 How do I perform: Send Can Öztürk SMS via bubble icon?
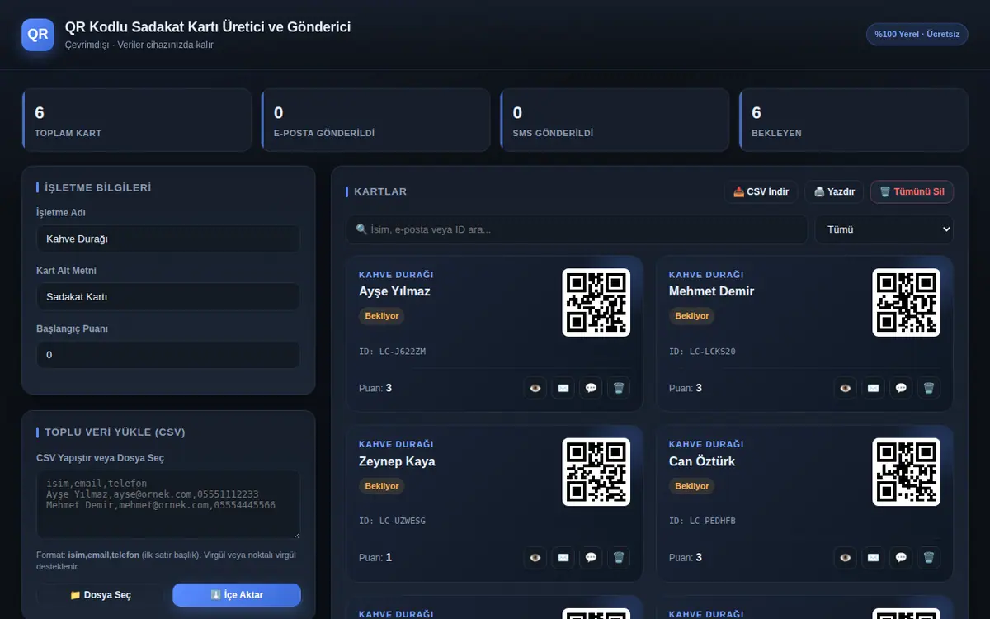(902, 557)
